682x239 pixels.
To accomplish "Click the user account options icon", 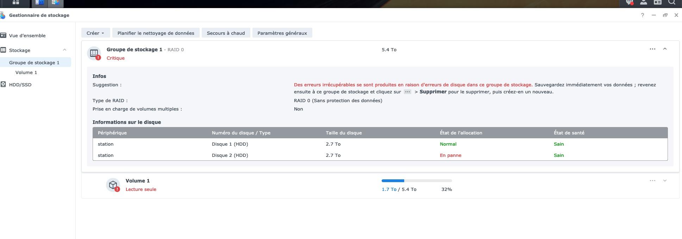I will point(643,2).
